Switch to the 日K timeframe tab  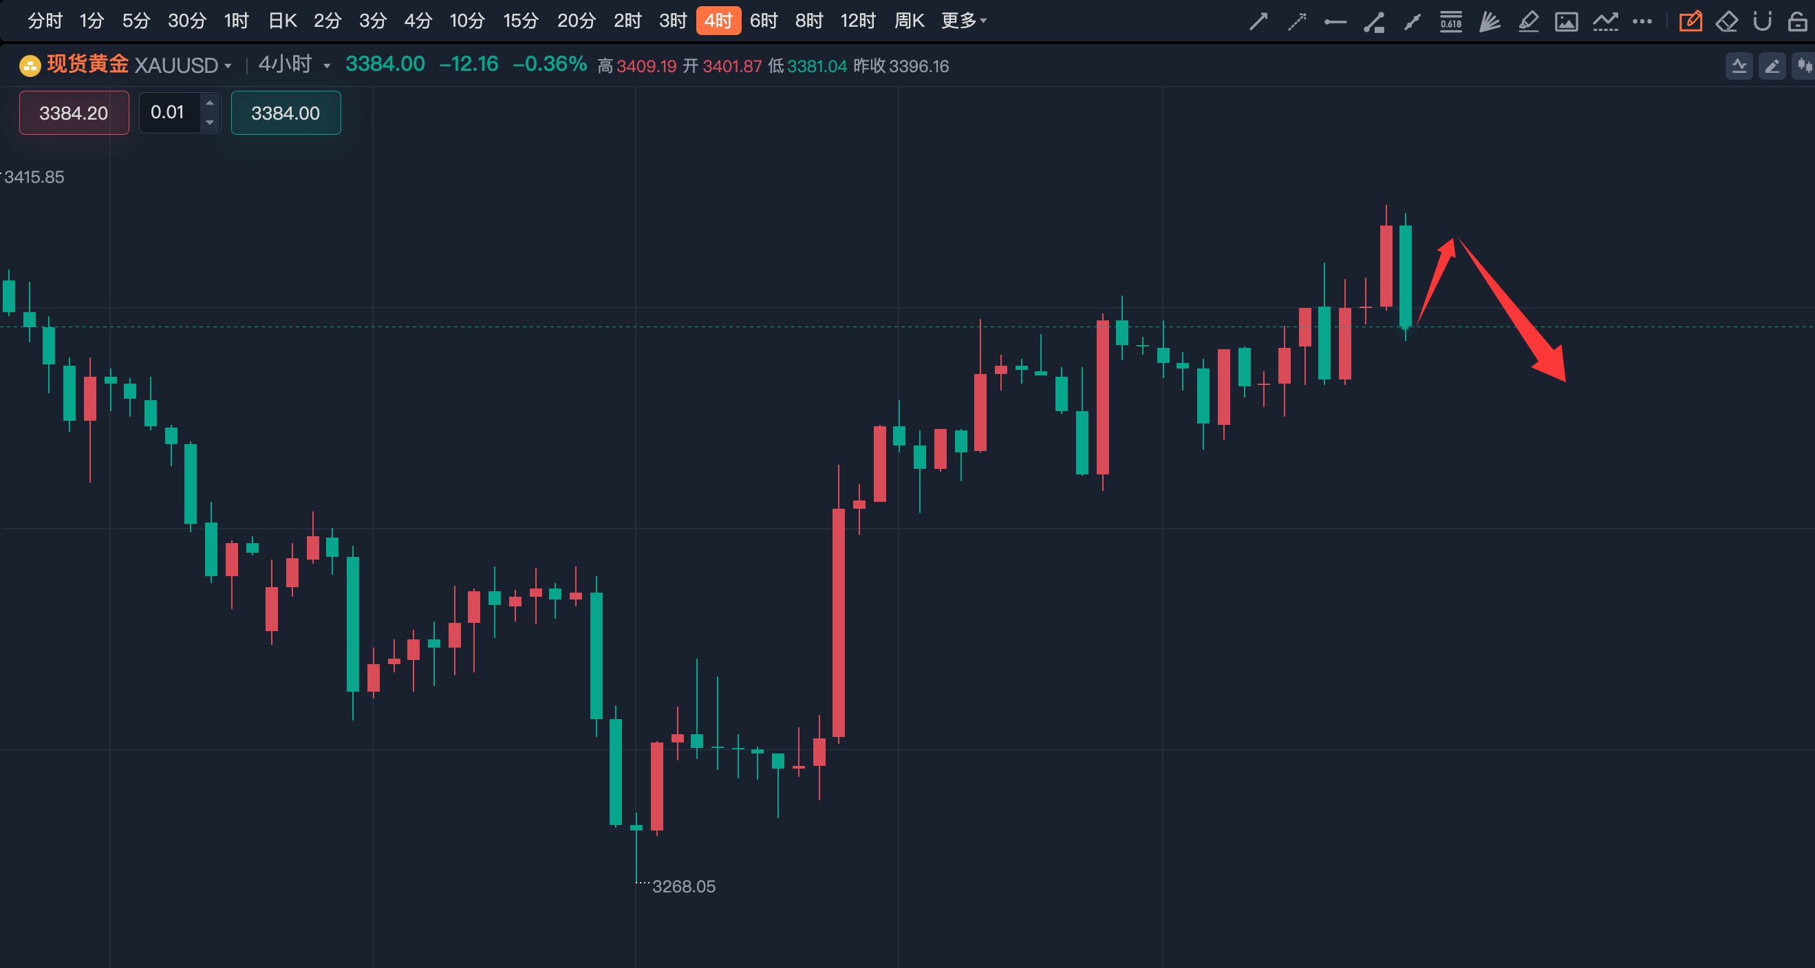[283, 21]
